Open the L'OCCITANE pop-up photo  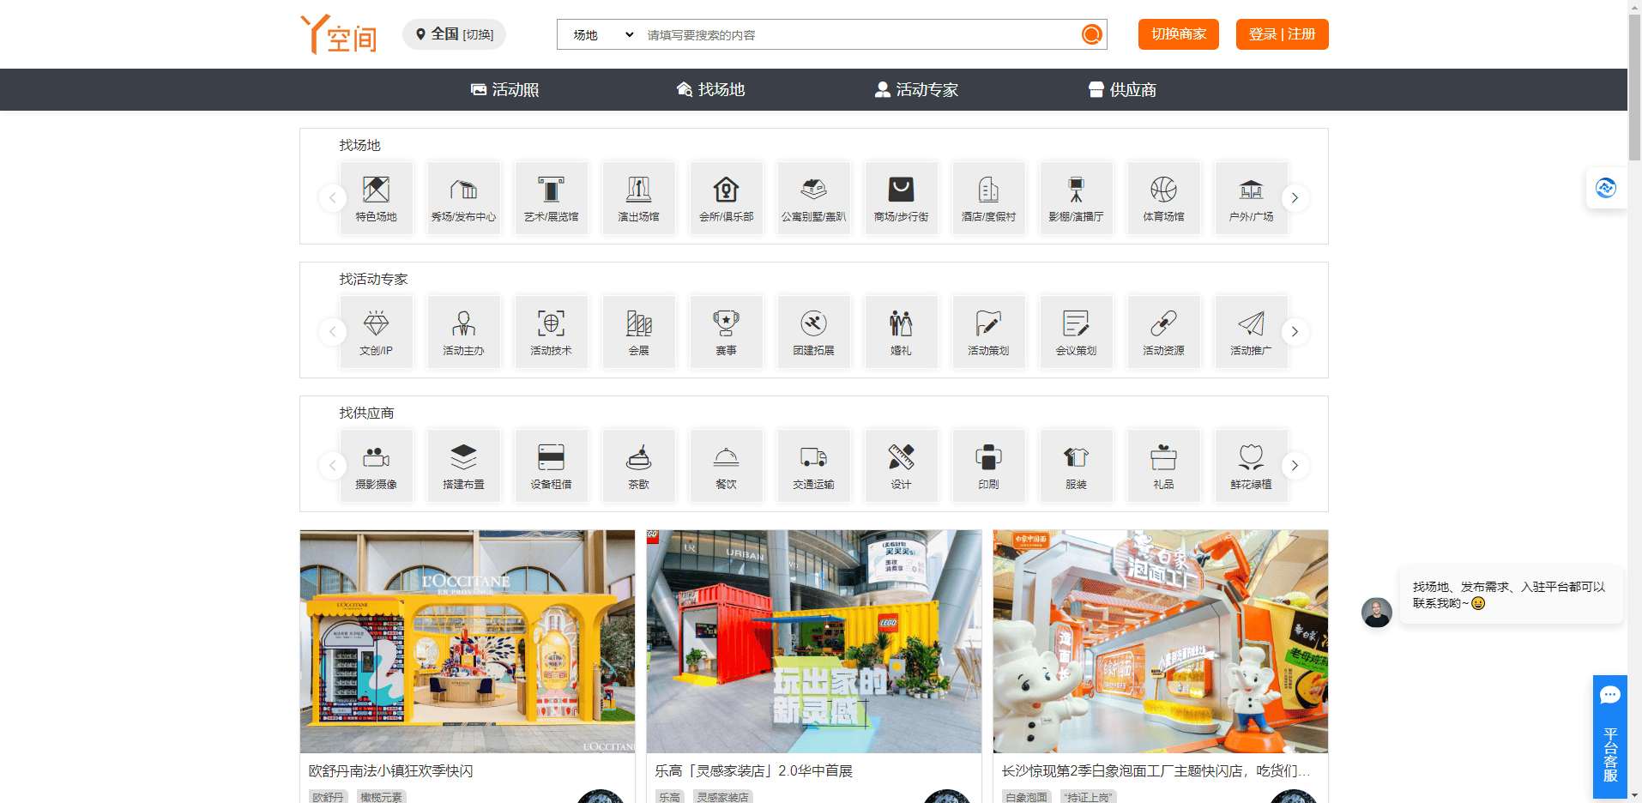pyautogui.click(x=468, y=642)
